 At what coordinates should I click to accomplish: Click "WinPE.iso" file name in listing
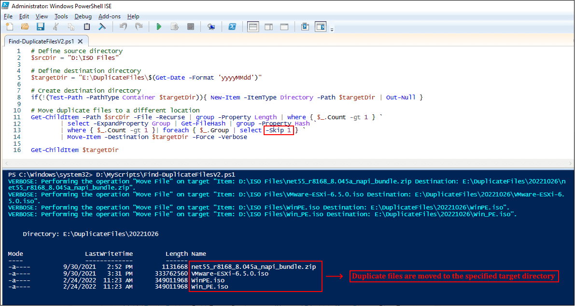point(208,280)
